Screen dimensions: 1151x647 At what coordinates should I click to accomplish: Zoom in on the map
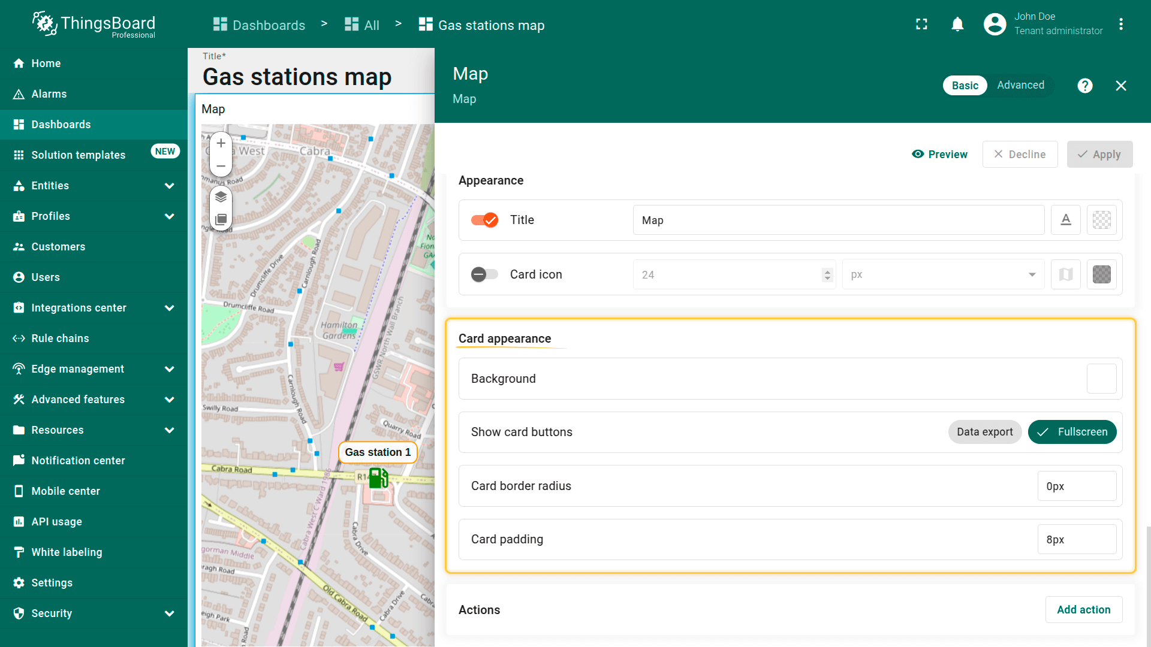(221, 143)
